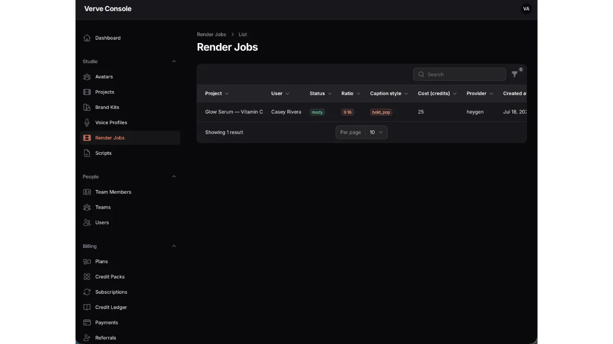Click the Avatars sidebar icon
The image size is (613, 344).
[x=87, y=76]
